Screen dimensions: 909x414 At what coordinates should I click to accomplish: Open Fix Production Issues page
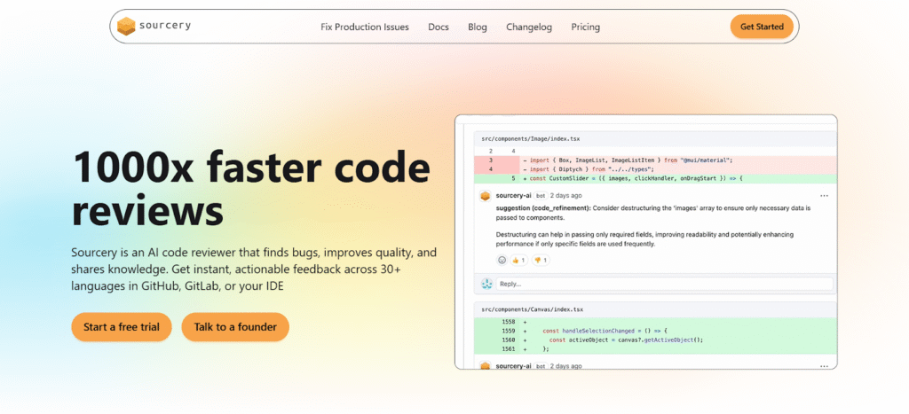point(365,27)
